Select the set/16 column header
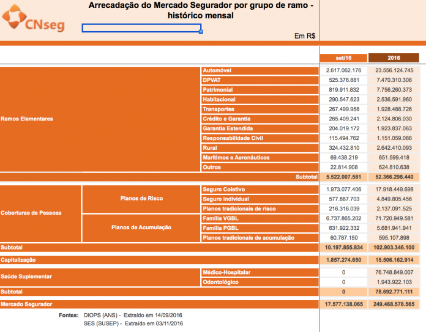426x332 pixels. click(343, 57)
